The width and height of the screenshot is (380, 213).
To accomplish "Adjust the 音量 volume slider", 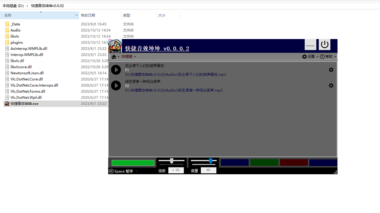I will [211, 161].
